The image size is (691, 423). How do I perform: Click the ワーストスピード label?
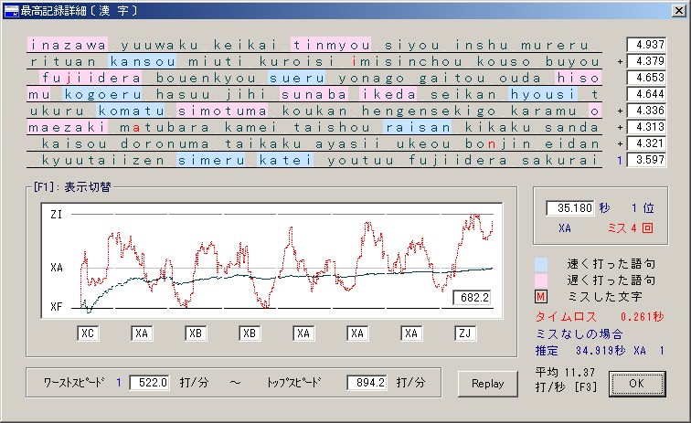74,383
